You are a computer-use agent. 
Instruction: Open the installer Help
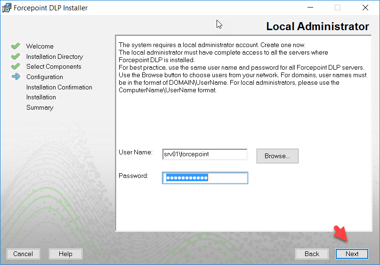65,254
